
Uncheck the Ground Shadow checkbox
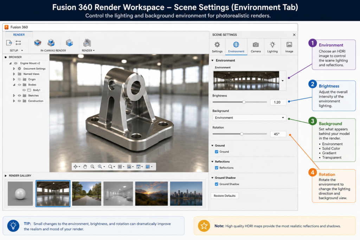coord(217,184)
